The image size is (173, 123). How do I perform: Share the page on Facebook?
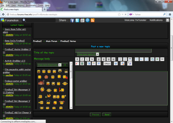(72, 20)
